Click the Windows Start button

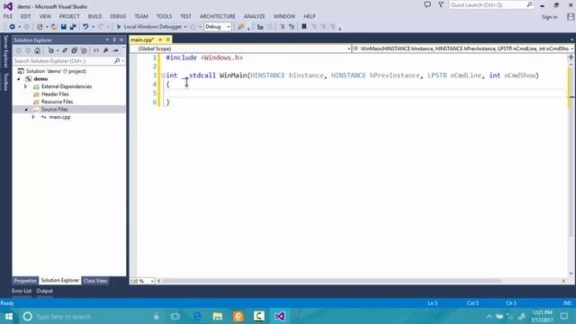click(9, 316)
